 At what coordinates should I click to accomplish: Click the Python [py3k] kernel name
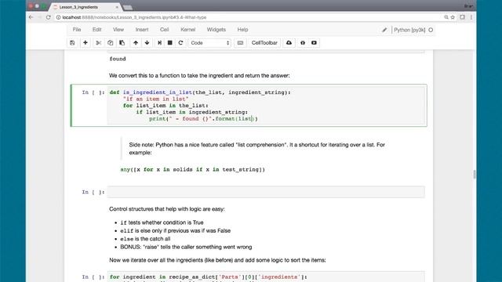409,30
